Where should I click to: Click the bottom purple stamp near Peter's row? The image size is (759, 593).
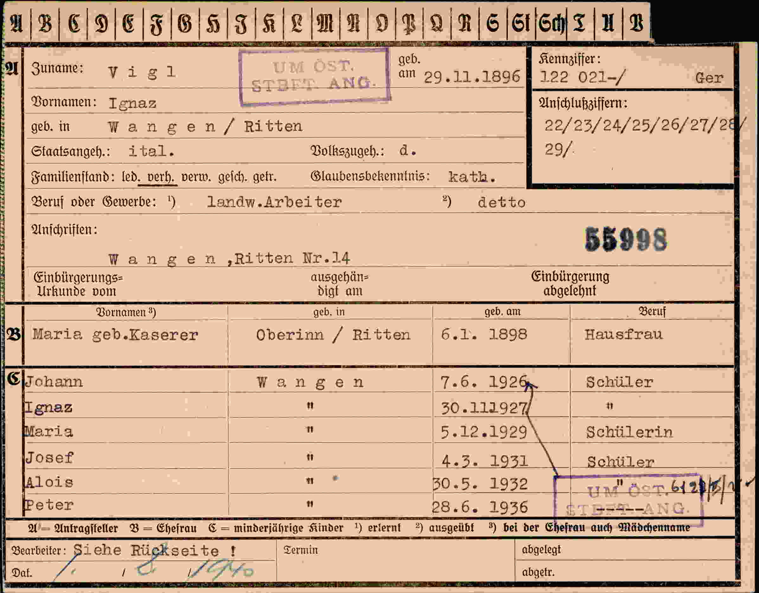[x=628, y=500]
